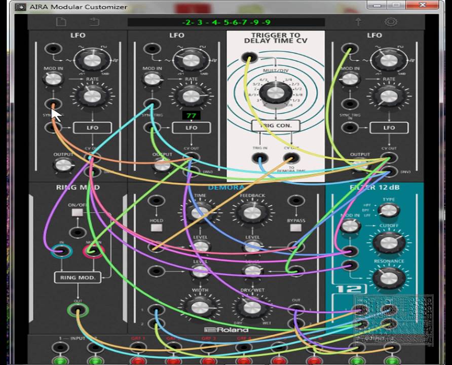
Task: Select the top input jack of rightmost LFO
Action: click(x=349, y=49)
